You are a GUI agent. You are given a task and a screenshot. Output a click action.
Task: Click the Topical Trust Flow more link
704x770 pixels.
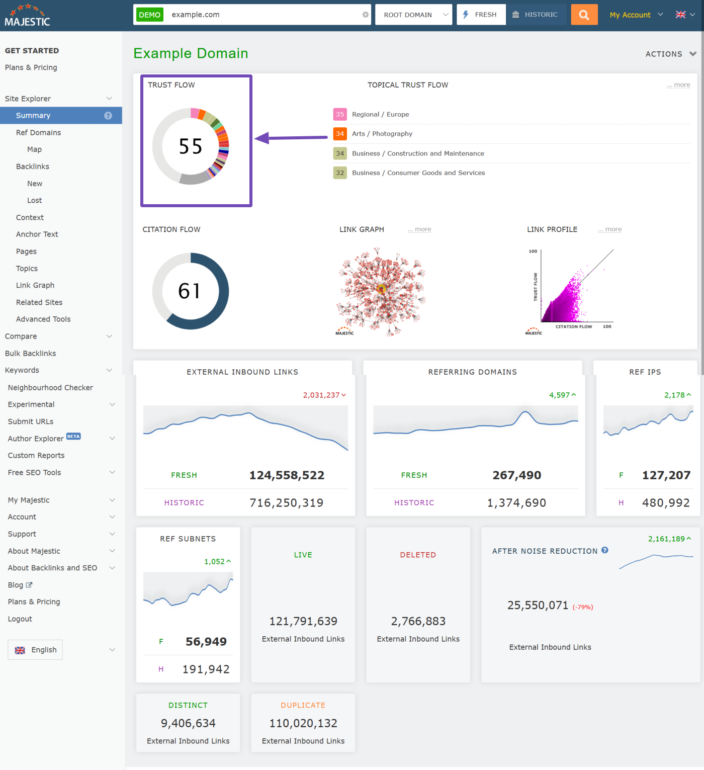pos(678,84)
